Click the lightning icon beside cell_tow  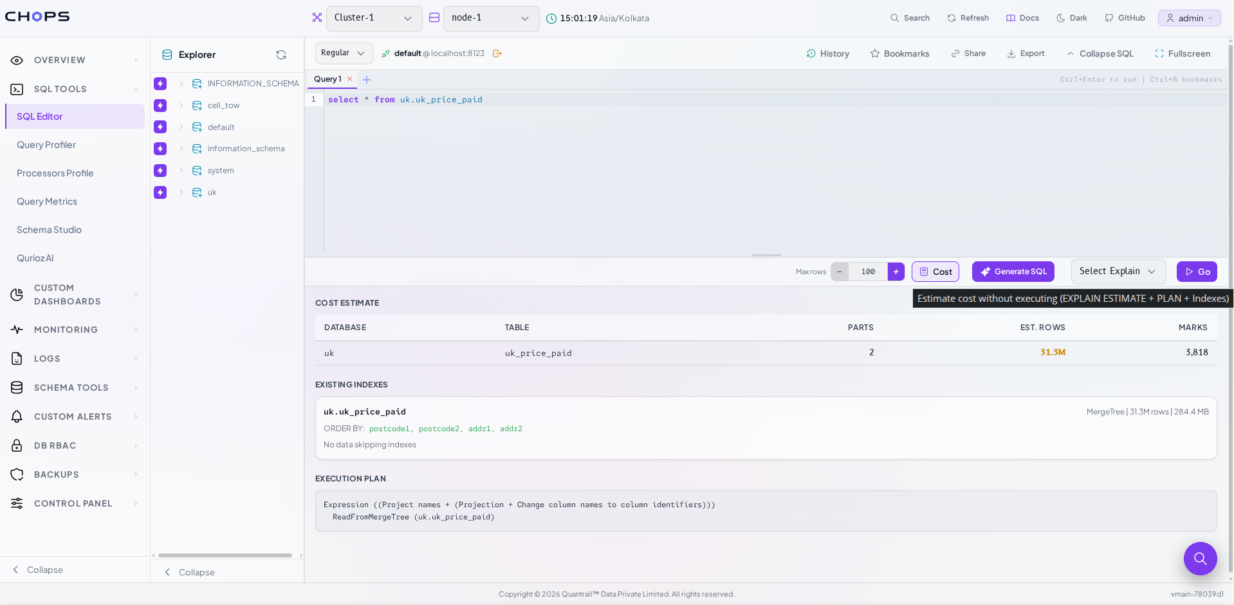160,106
